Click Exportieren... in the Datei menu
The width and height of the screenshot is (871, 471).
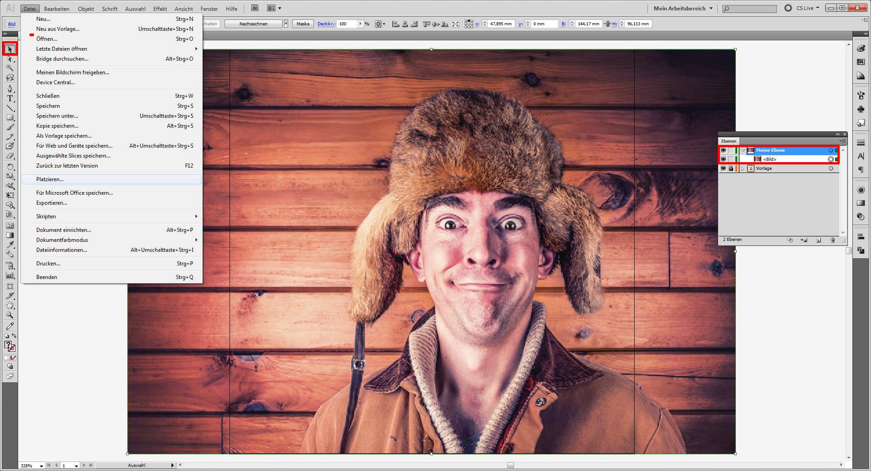click(52, 203)
